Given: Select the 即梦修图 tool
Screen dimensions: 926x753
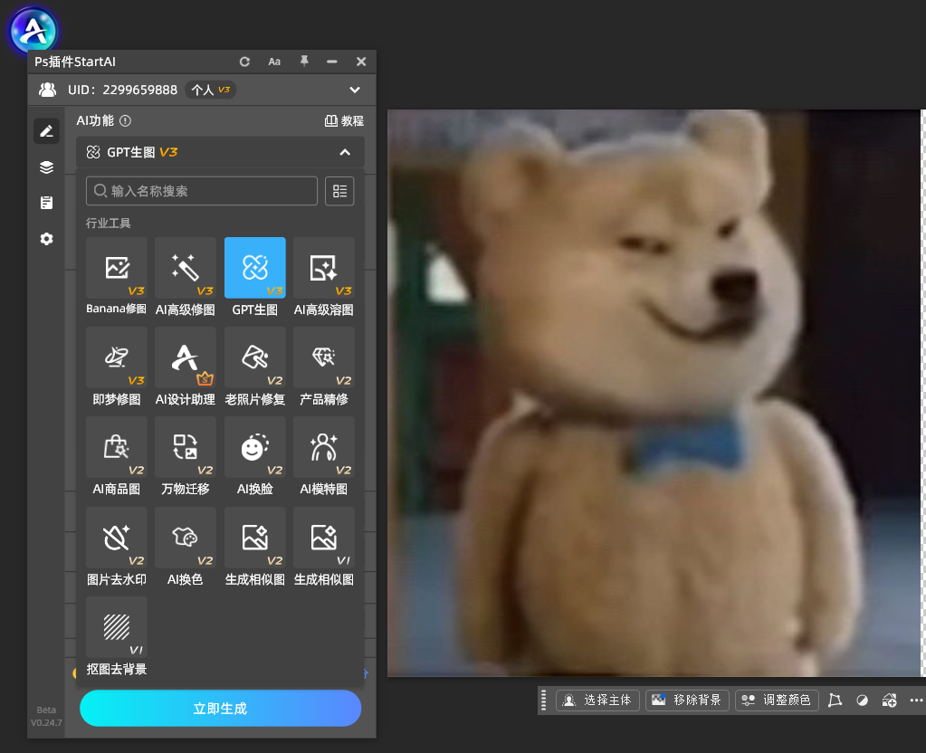Looking at the screenshot, I should coord(117,367).
